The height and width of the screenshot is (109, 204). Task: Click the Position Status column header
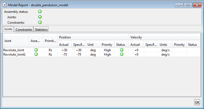click(122, 45)
